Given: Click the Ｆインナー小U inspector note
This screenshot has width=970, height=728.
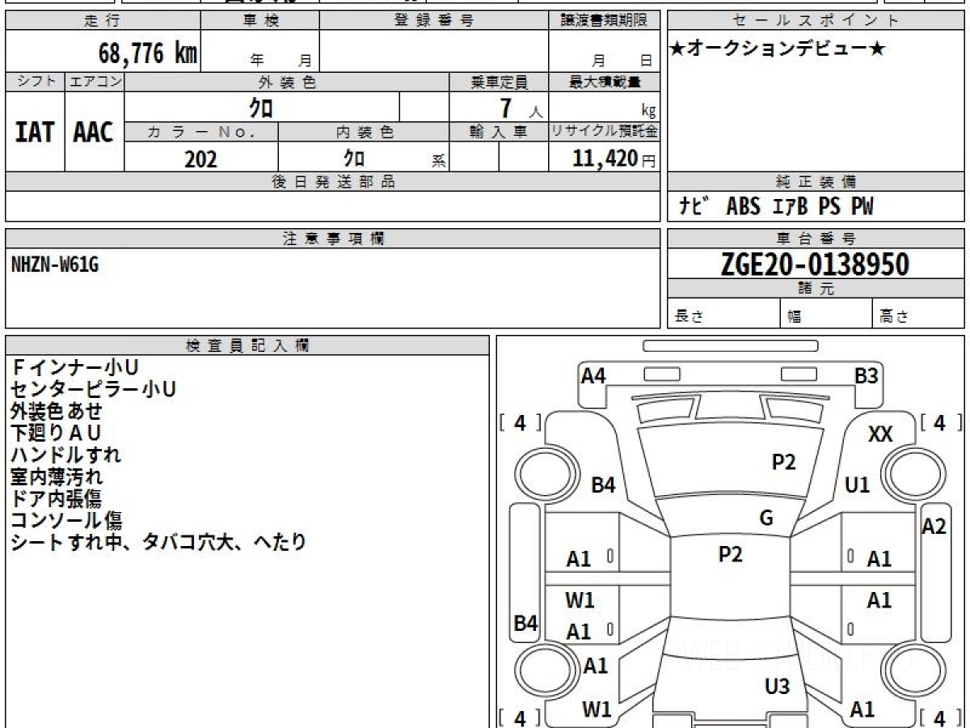Looking at the screenshot, I should [x=74, y=367].
